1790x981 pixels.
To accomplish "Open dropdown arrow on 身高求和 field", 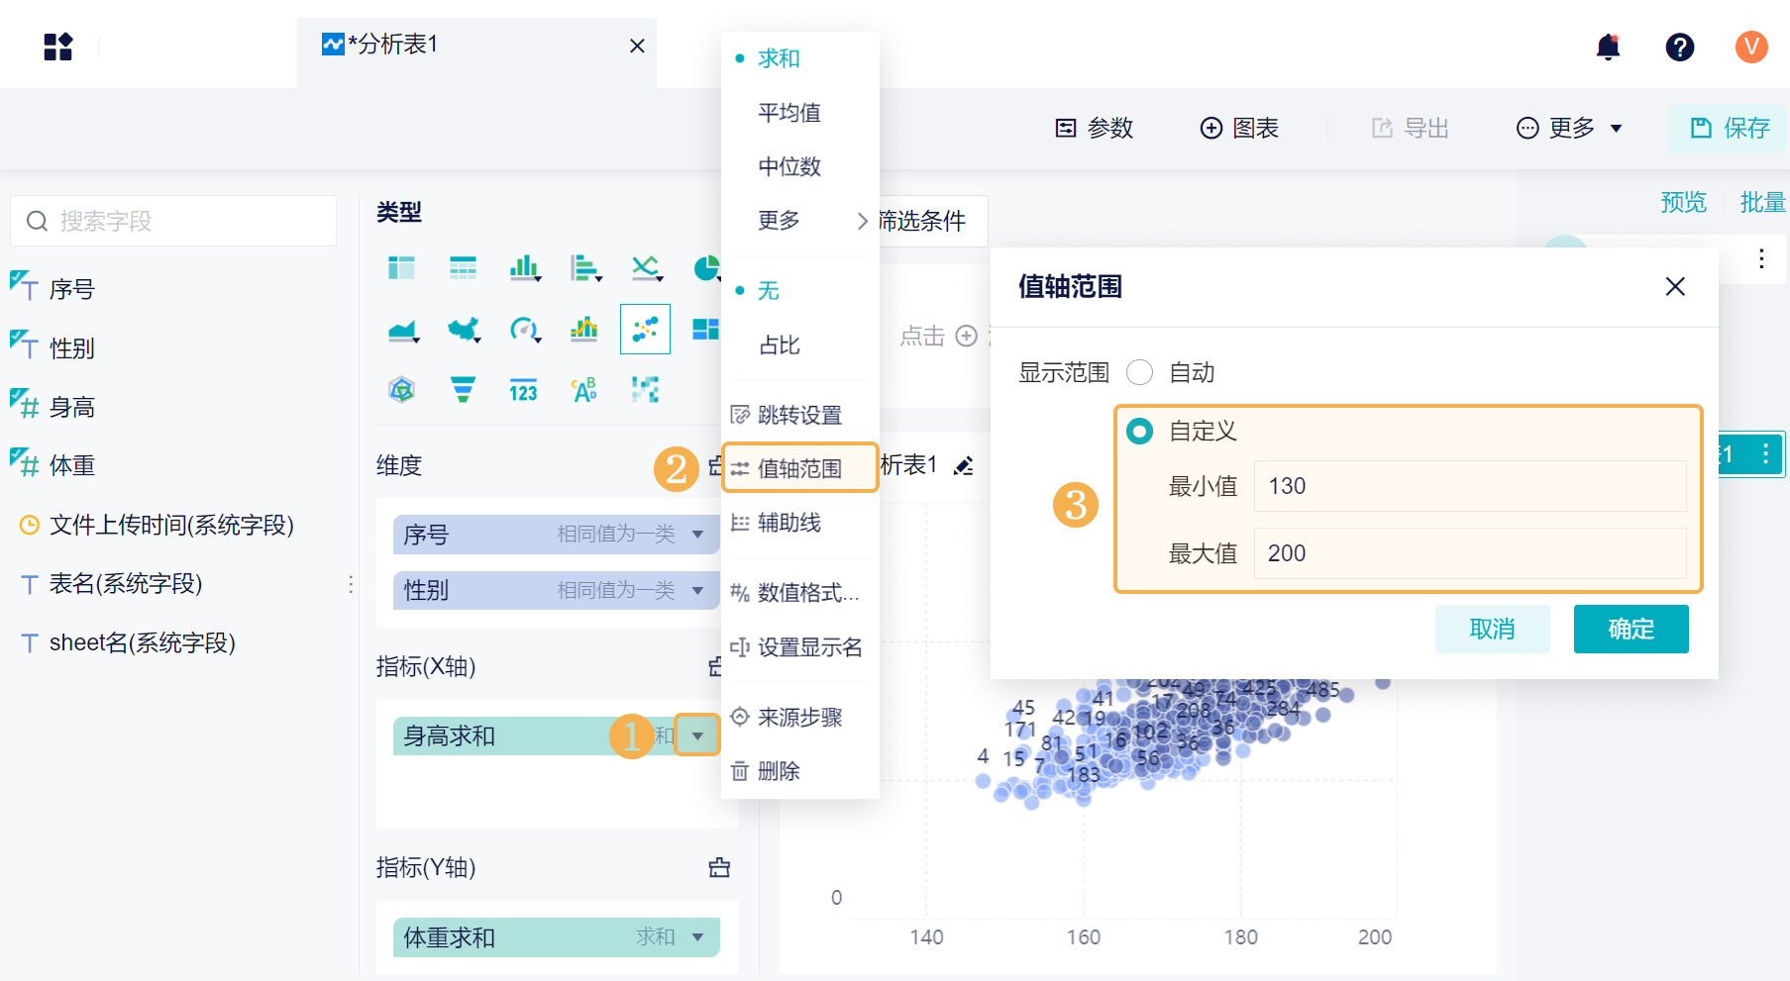I will 698,736.
